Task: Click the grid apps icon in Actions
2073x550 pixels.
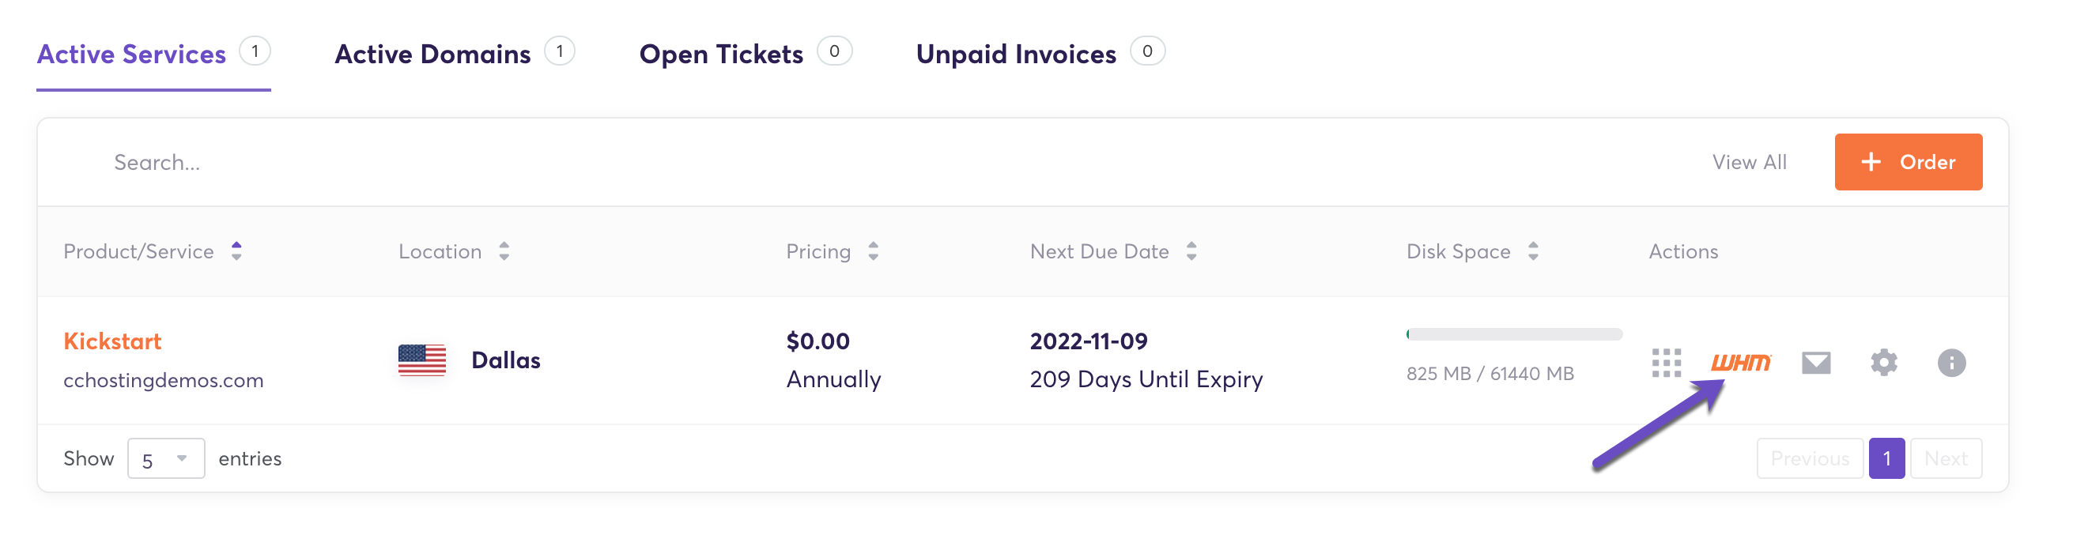Action: click(x=1666, y=363)
